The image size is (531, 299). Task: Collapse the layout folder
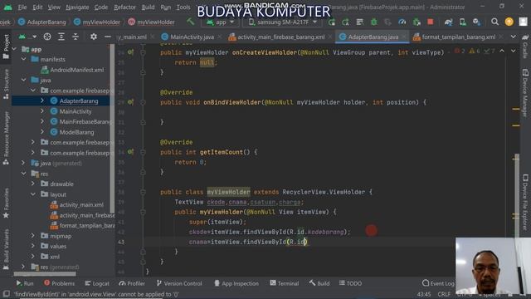click(x=33, y=194)
